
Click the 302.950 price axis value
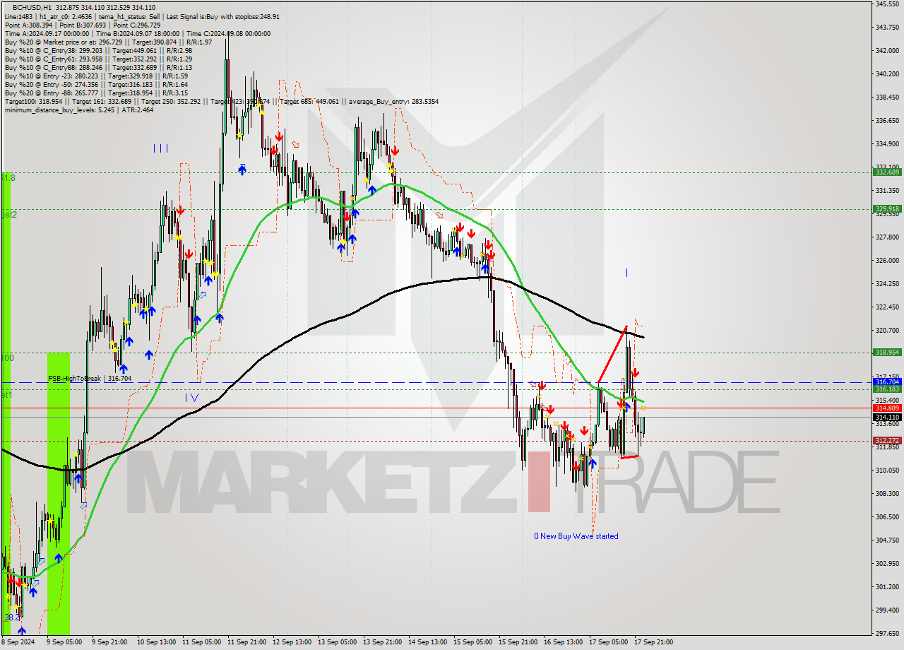tap(887, 564)
